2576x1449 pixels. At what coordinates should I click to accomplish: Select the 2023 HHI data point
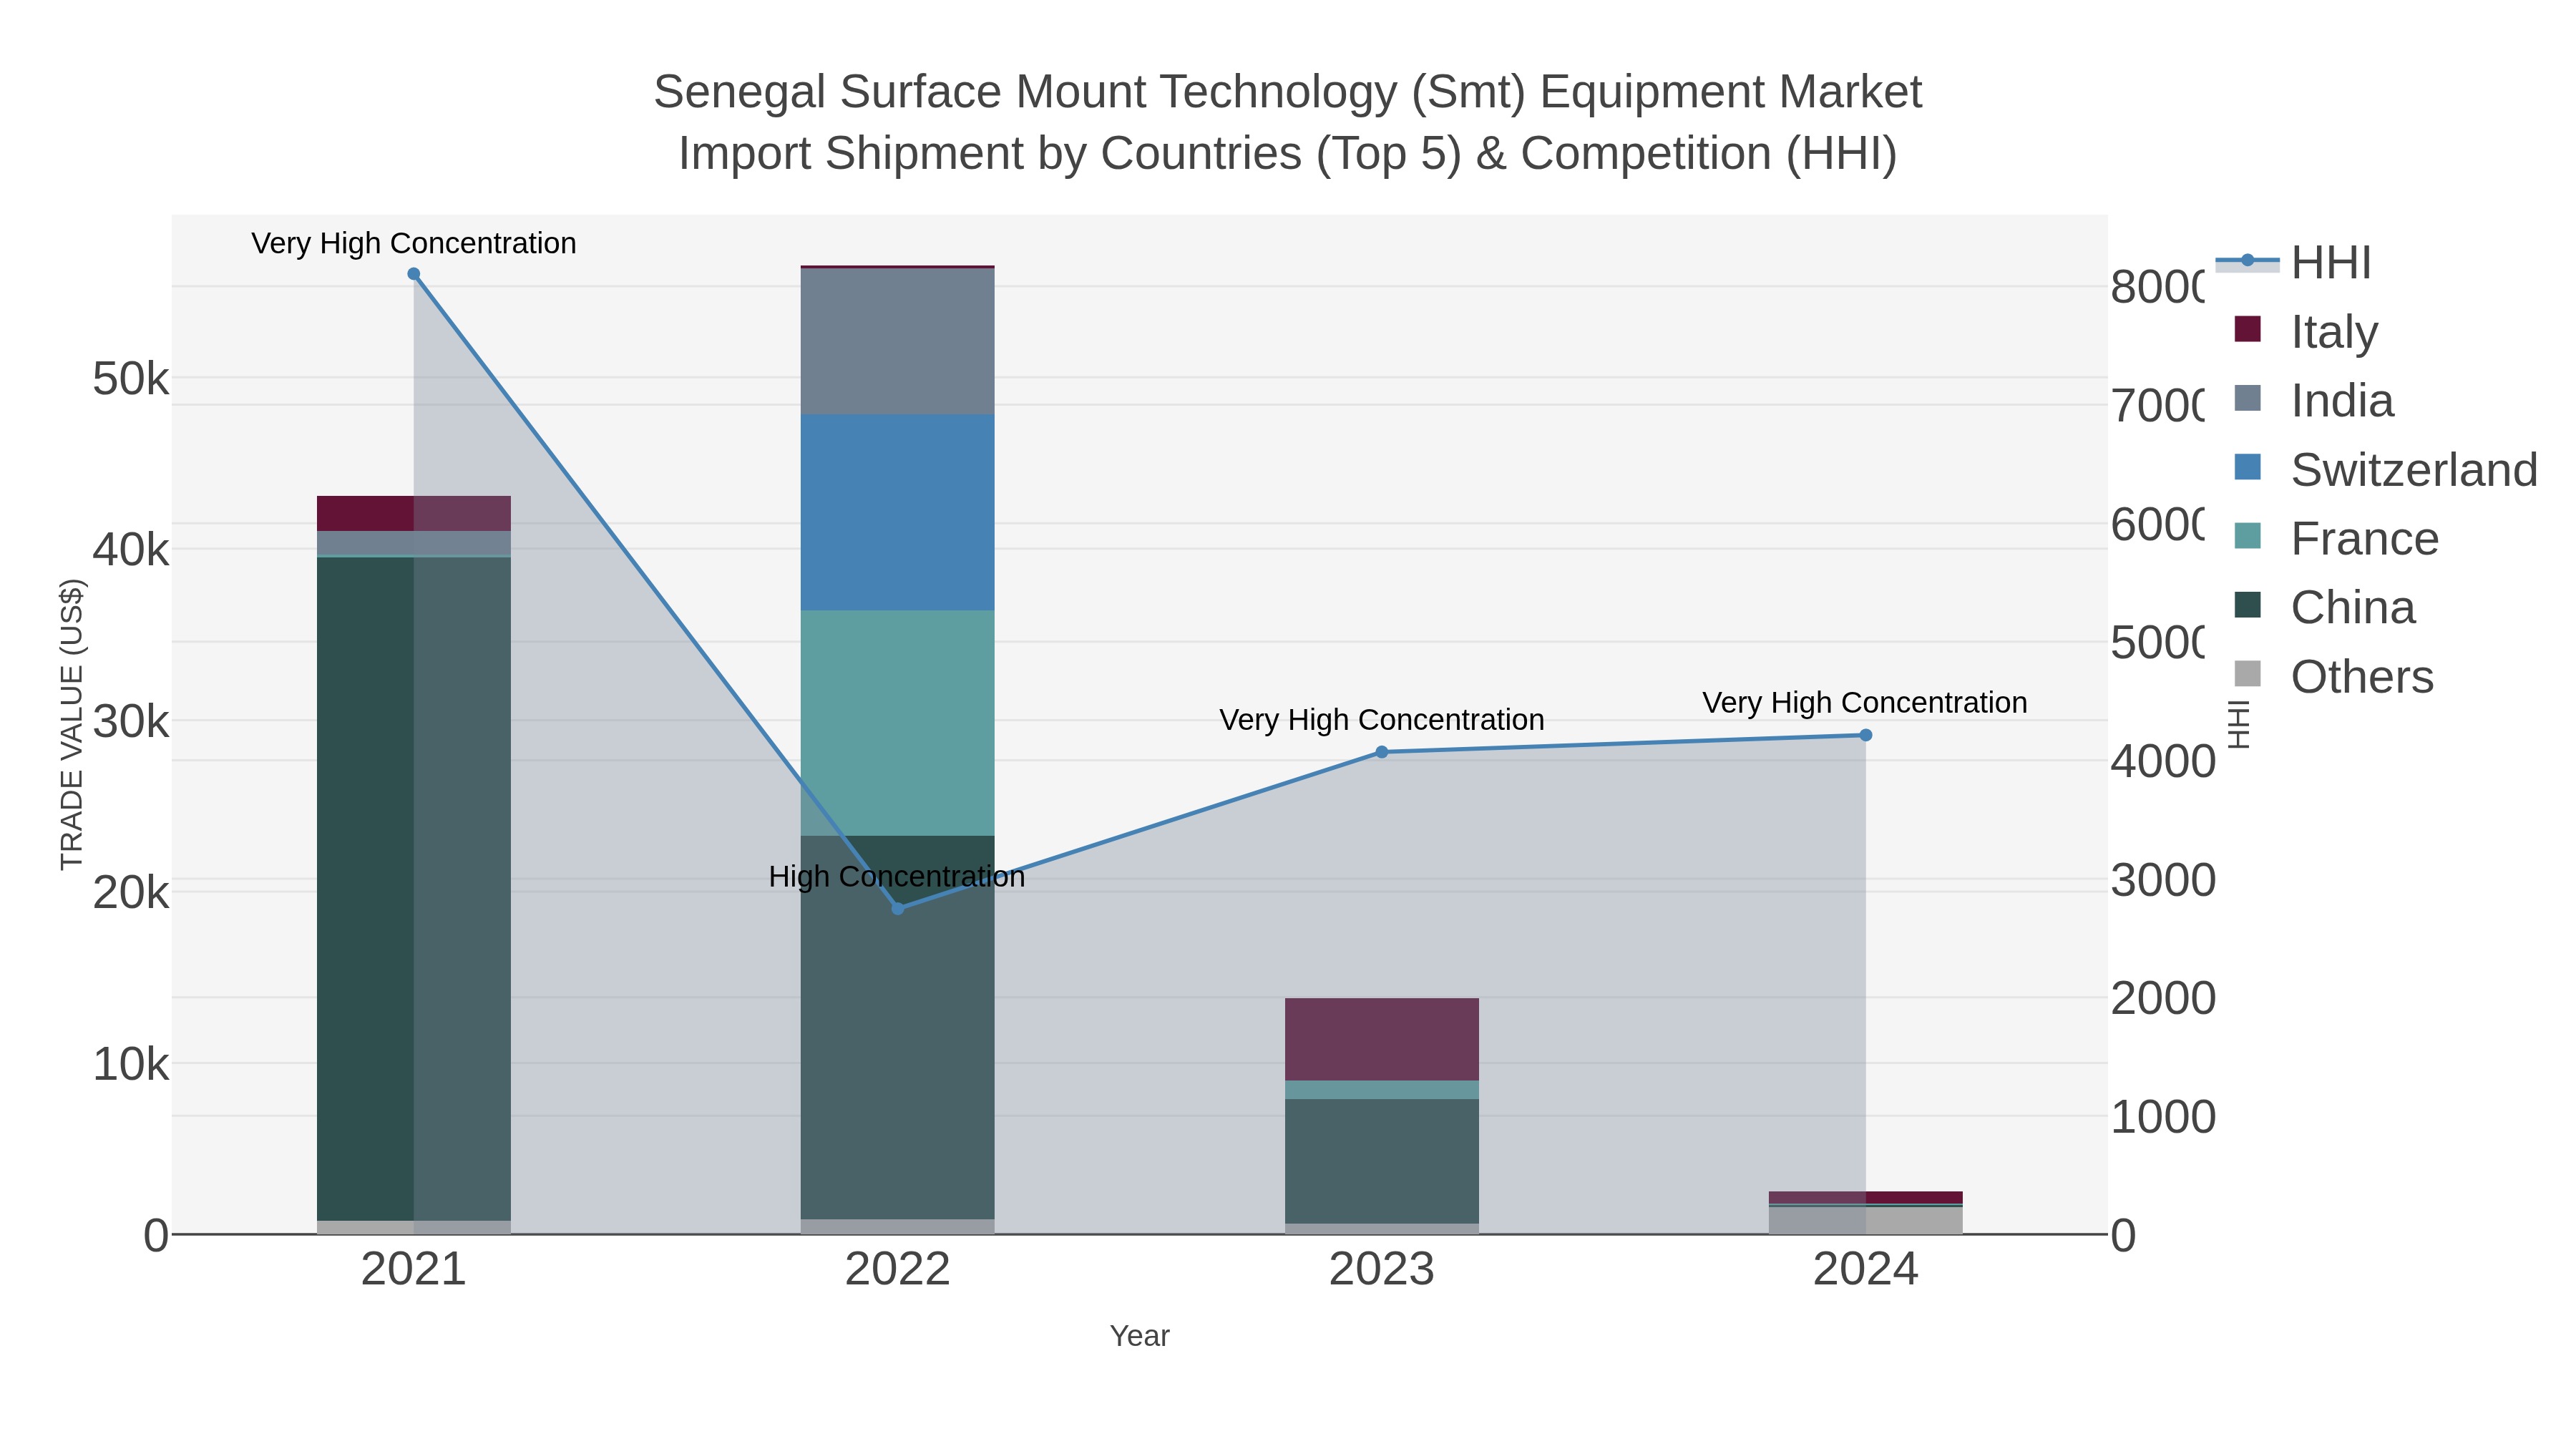(1382, 752)
